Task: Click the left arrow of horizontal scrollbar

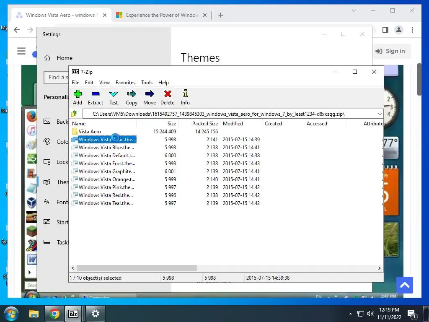Action: point(73,268)
